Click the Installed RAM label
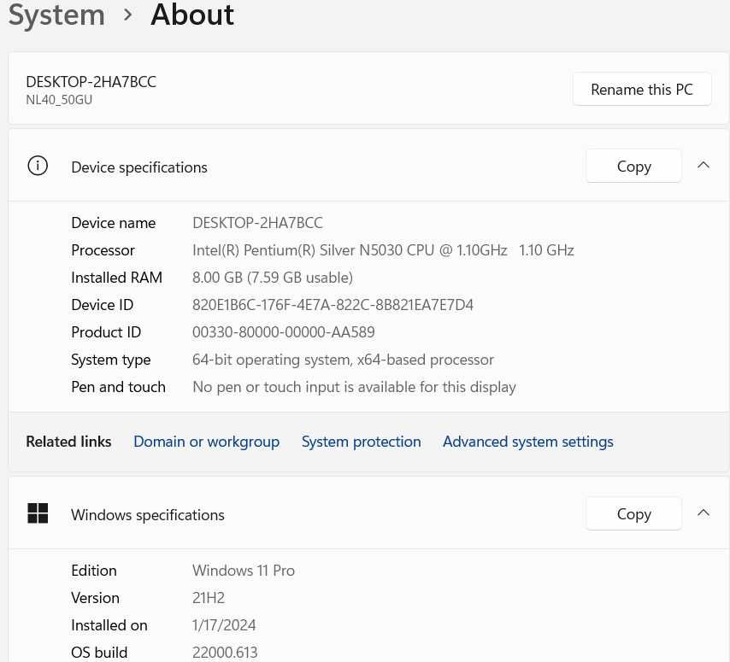 click(x=117, y=278)
